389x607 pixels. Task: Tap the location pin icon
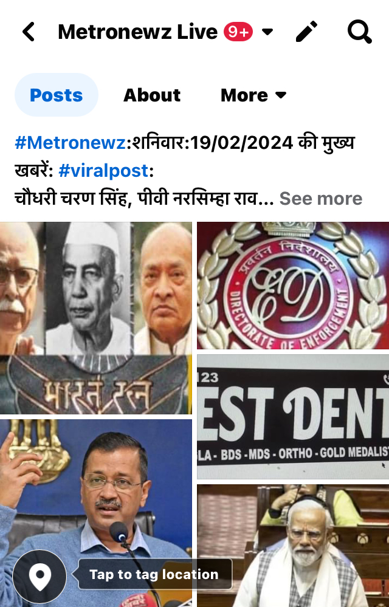click(40, 577)
